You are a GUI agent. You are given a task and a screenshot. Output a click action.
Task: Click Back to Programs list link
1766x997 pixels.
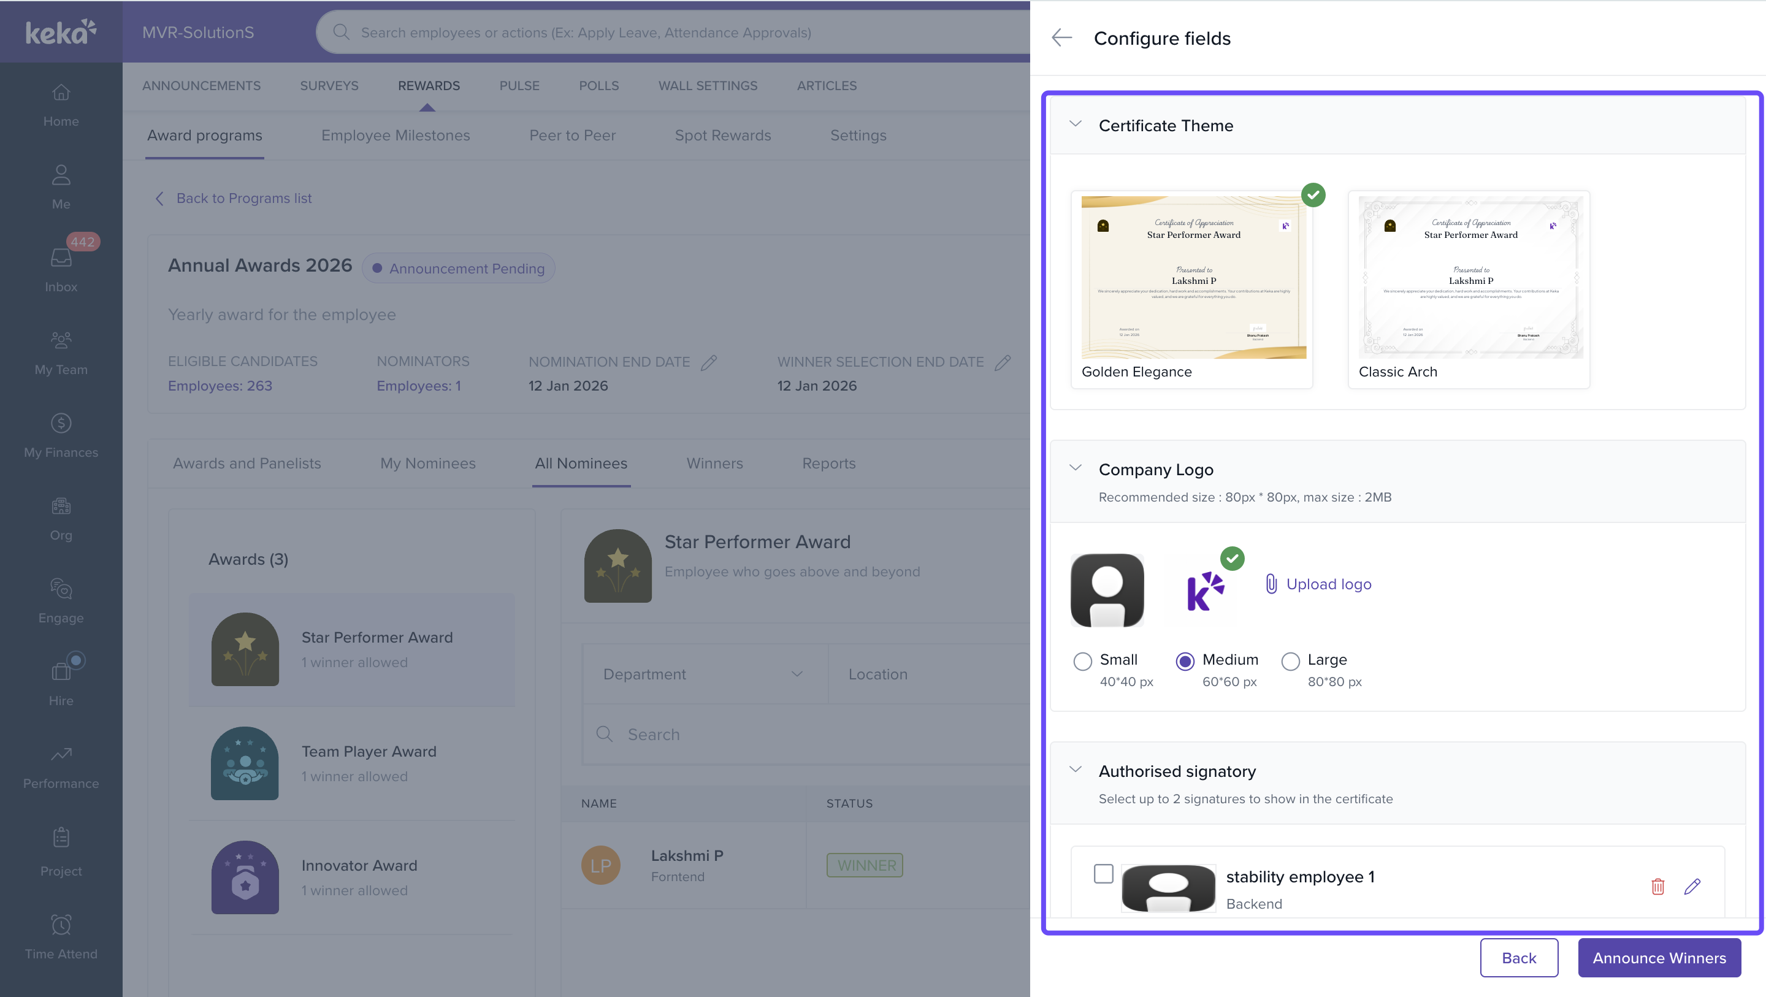click(243, 198)
